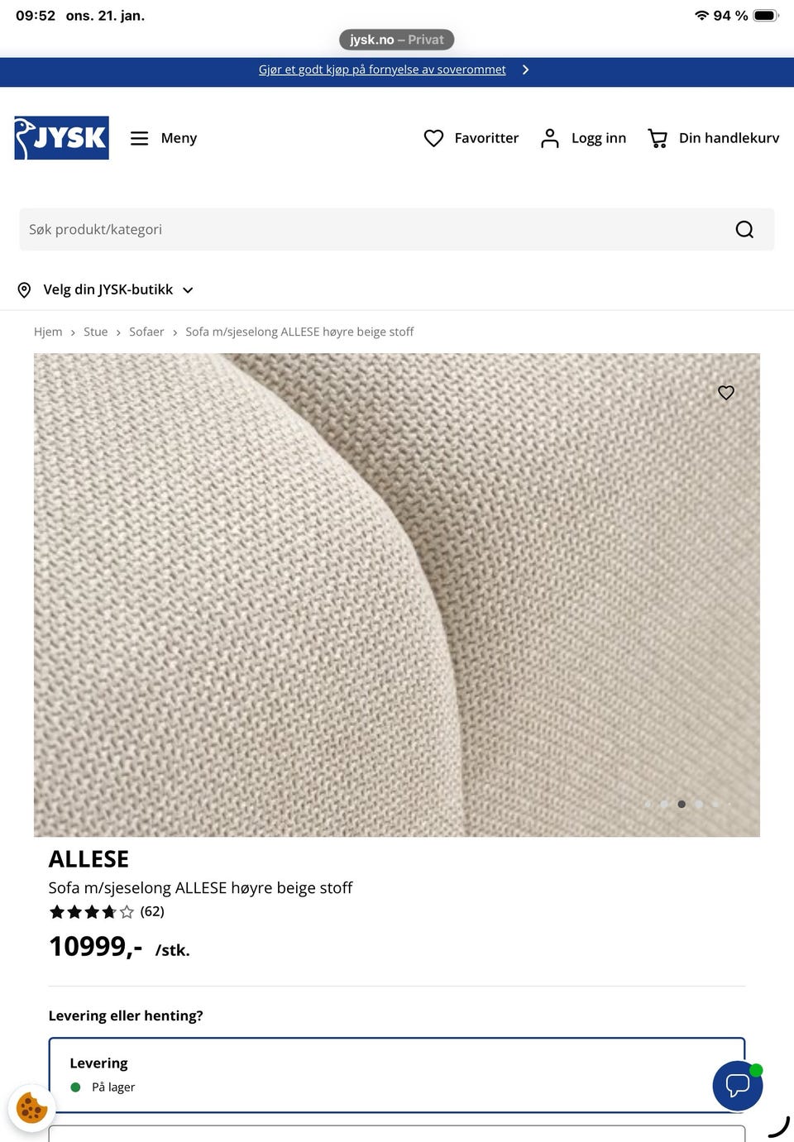Open the Din handlekurv cart icon

pyautogui.click(x=658, y=138)
